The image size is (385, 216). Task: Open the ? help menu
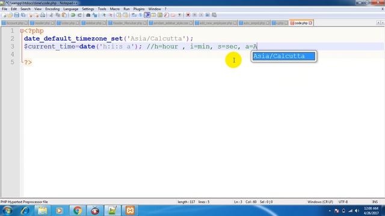(165, 9)
